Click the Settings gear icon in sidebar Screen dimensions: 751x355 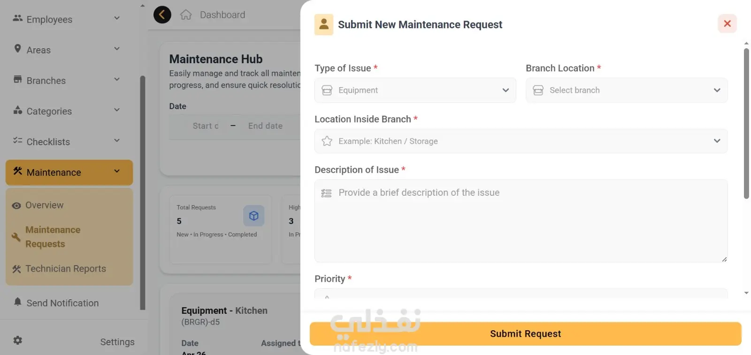pyautogui.click(x=18, y=340)
